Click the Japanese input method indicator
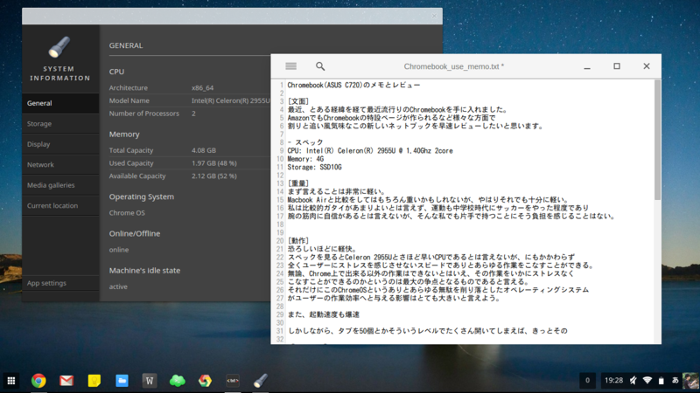 click(675, 381)
